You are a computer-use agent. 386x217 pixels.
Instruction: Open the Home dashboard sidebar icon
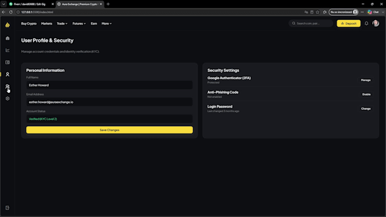tap(7, 39)
